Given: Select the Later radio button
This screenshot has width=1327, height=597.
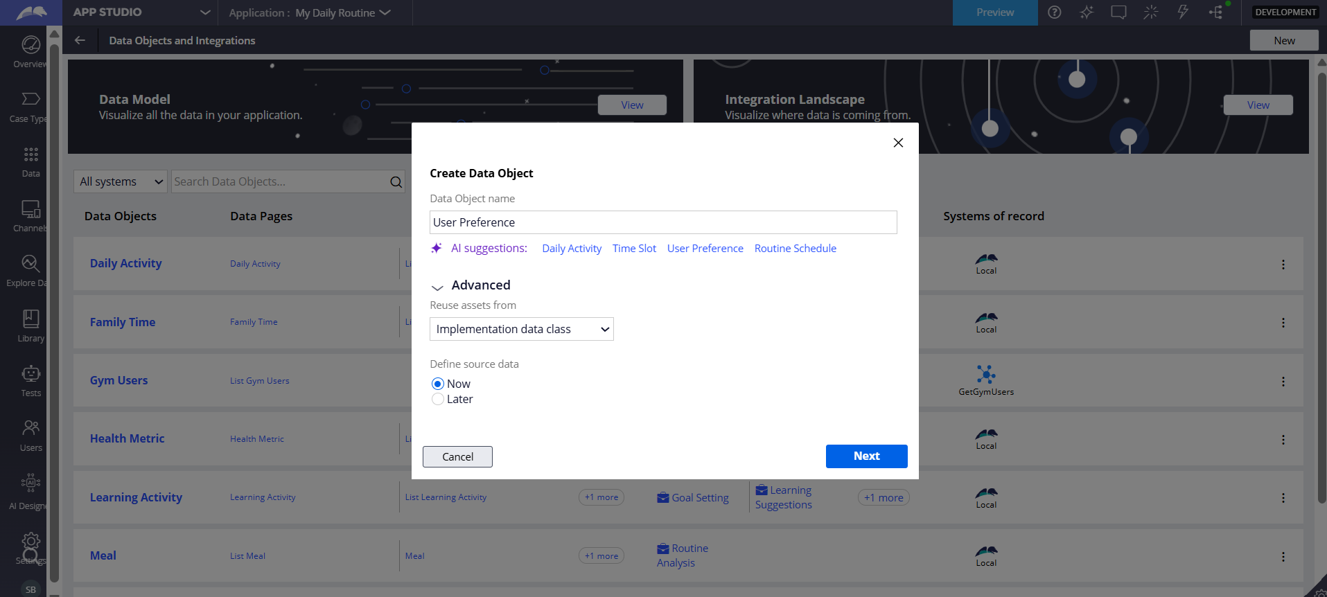Looking at the screenshot, I should coord(438,399).
